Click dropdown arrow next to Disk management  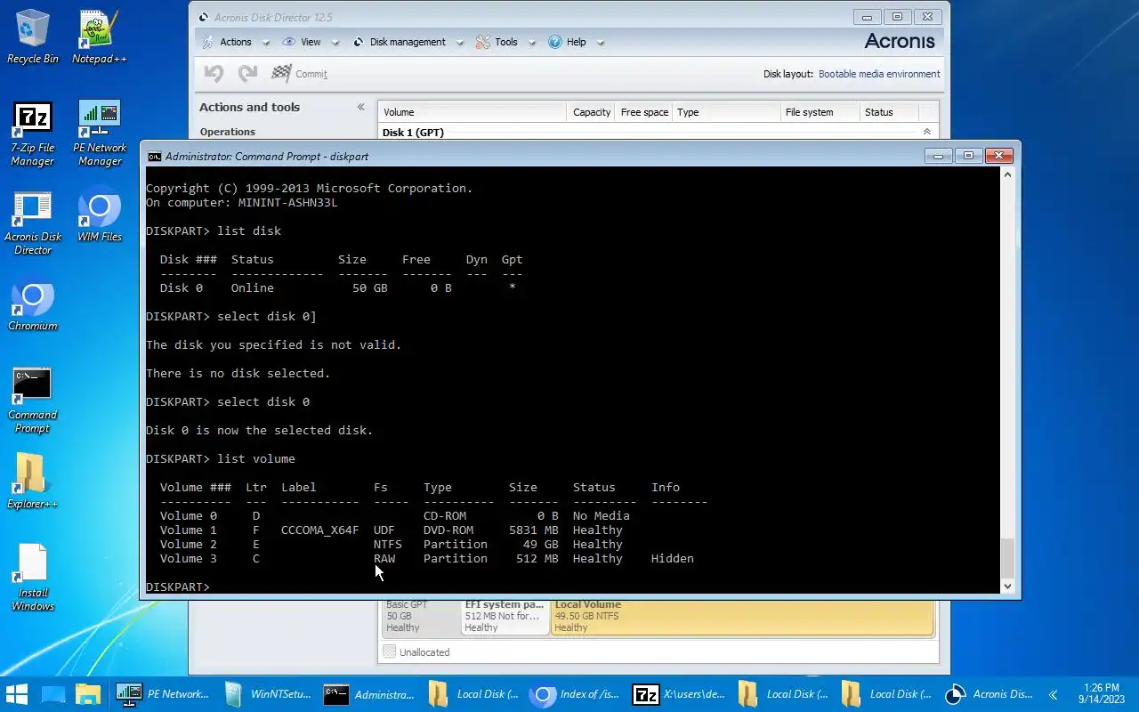(459, 42)
